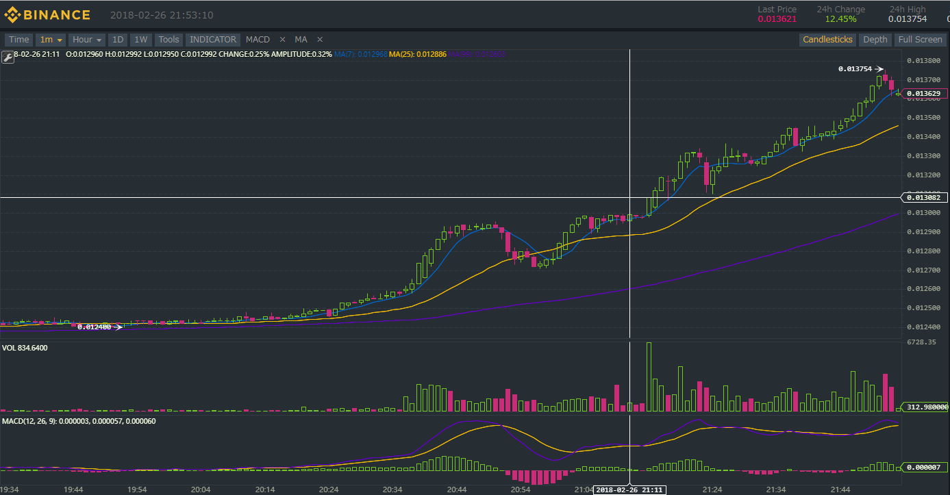
Task: Open the Time interval dropdown
Action: [18, 40]
